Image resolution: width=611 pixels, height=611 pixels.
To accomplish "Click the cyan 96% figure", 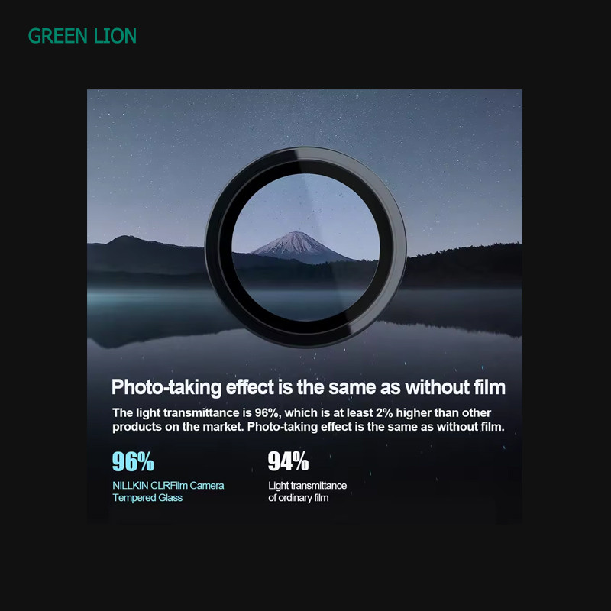I will click(133, 461).
